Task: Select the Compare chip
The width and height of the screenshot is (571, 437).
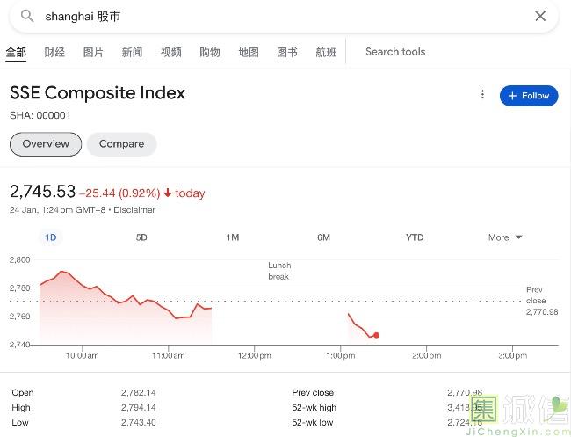Action: point(121,144)
